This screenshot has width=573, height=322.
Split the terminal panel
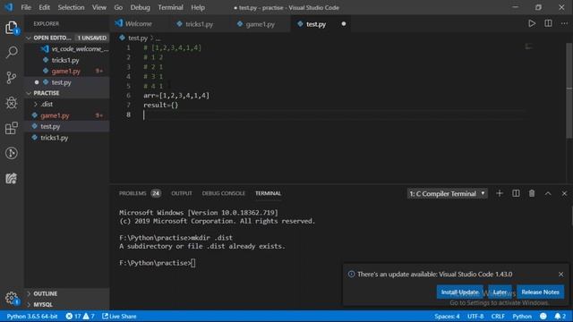click(x=516, y=193)
